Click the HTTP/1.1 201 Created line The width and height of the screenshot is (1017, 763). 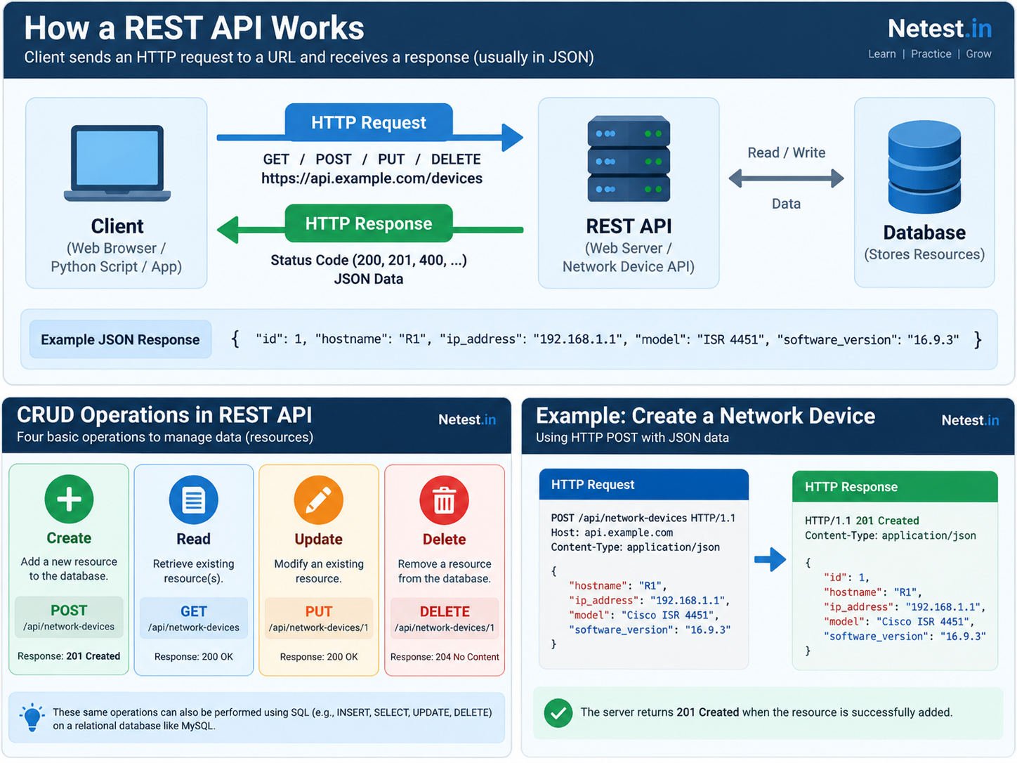pyautogui.click(x=862, y=521)
